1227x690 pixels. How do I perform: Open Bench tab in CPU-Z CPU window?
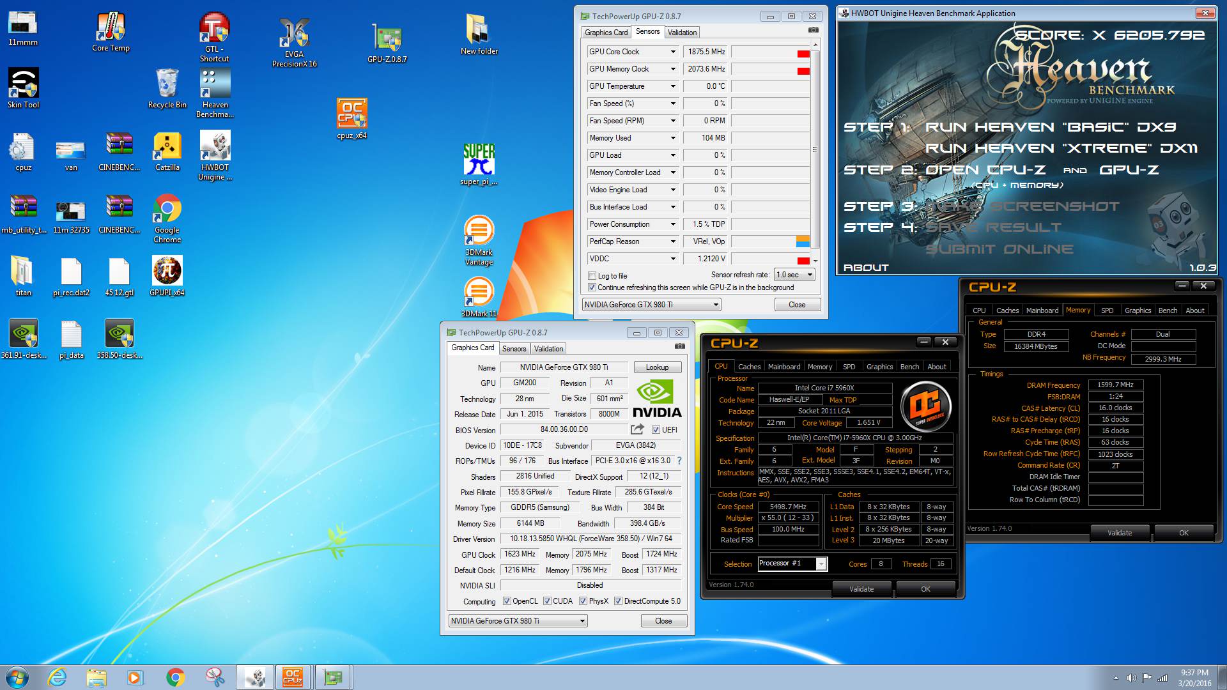(x=909, y=367)
